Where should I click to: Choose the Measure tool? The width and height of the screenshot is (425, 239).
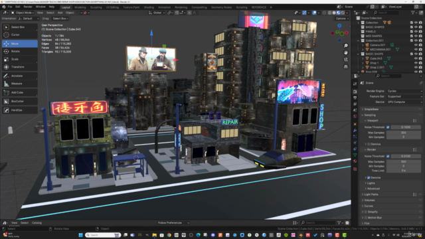[x=19, y=84]
